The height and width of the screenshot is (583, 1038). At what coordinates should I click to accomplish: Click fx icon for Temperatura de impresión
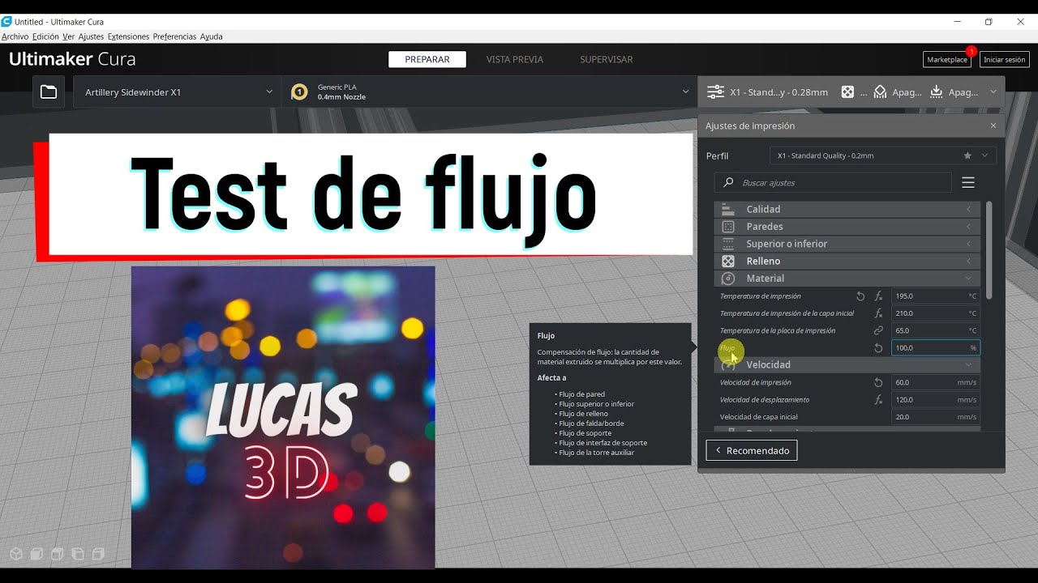pyautogui.click(x=878, y=296)
